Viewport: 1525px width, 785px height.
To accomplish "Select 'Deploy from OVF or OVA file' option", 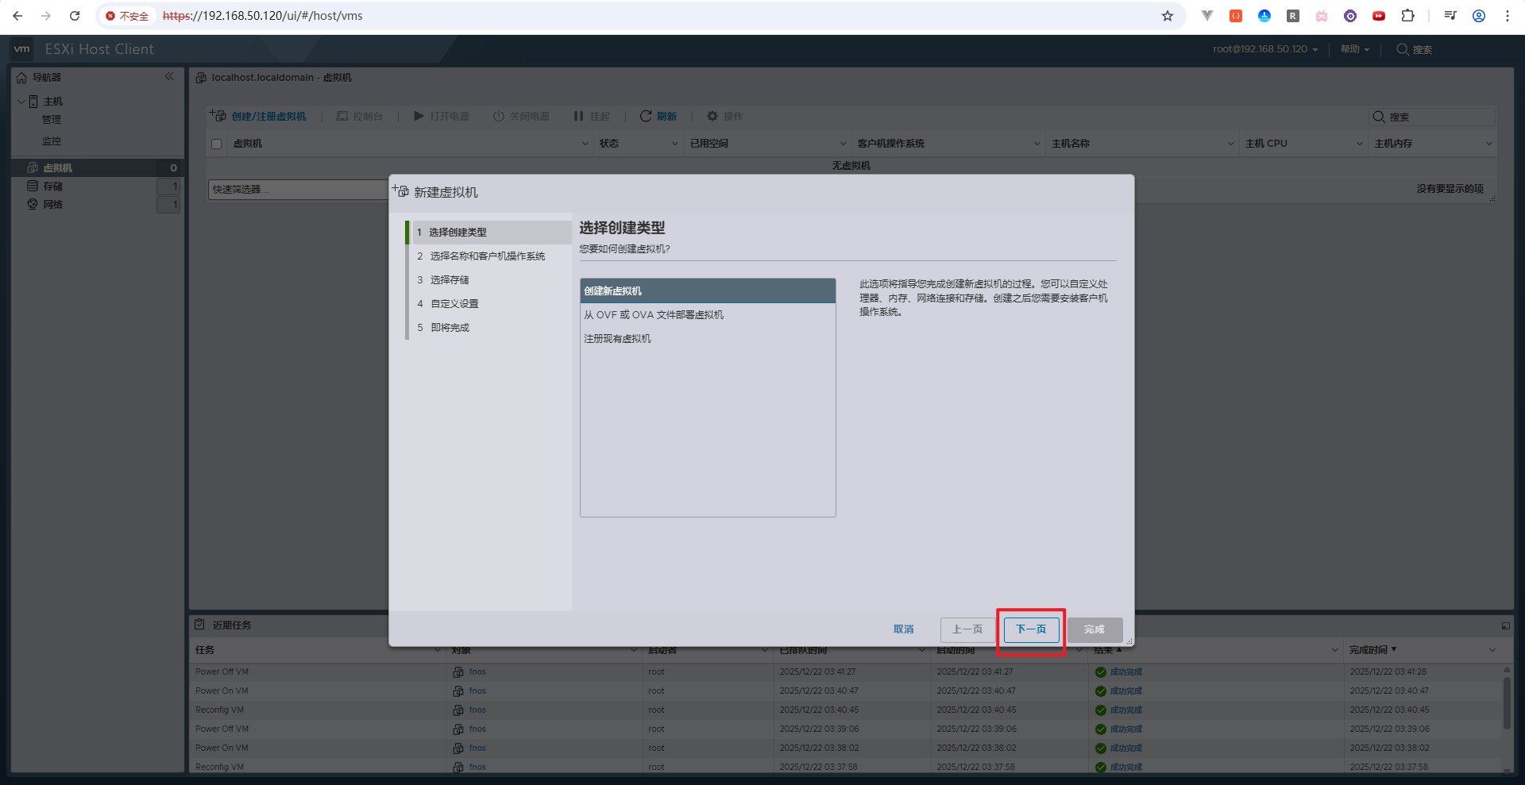I will pyautogui.click(x=654, y=315).
